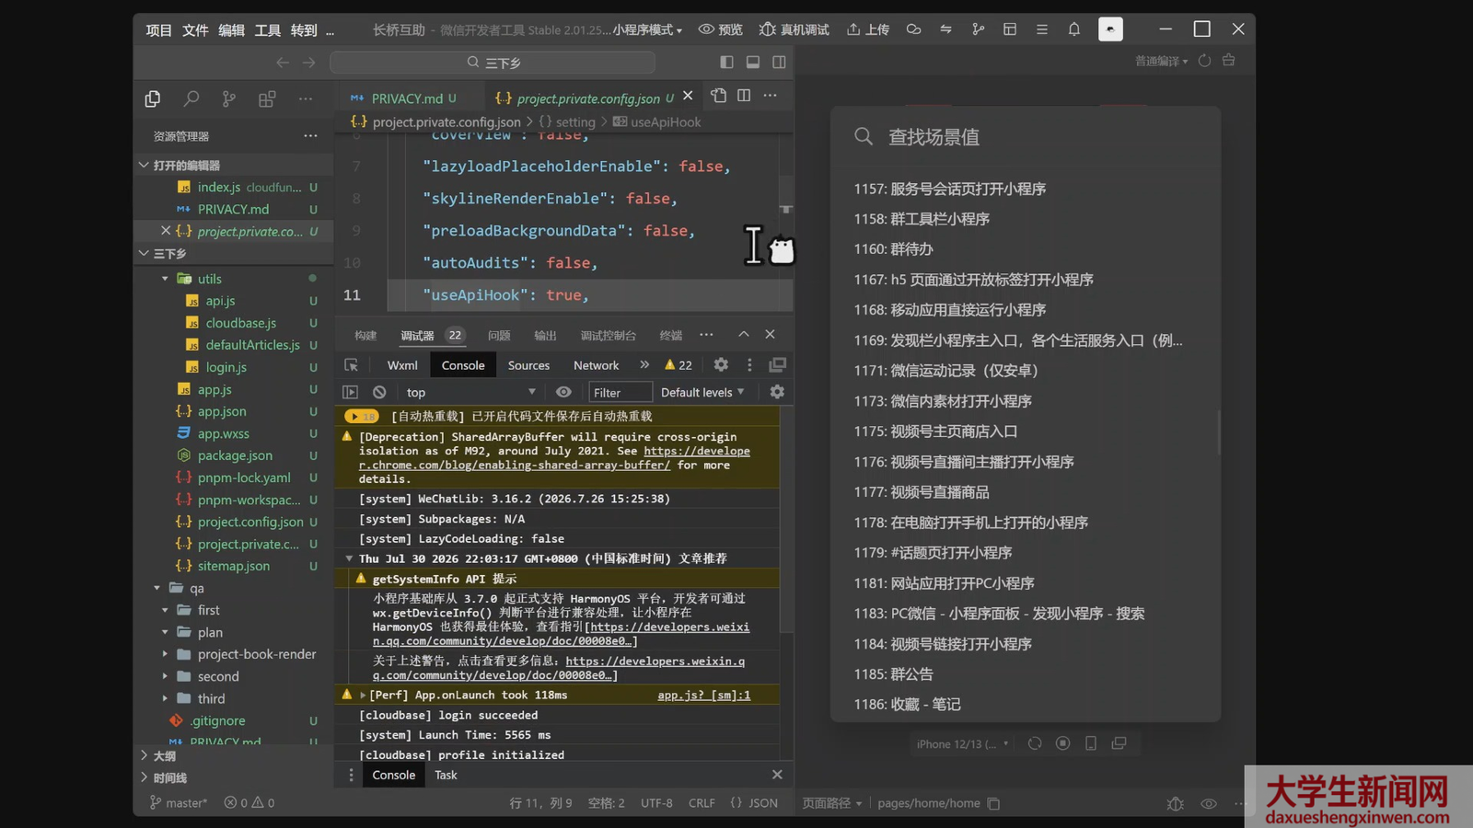Select the element inspector arrow in DevTools
Screen dimensions: 1473x828
click(x=351, y=365)
